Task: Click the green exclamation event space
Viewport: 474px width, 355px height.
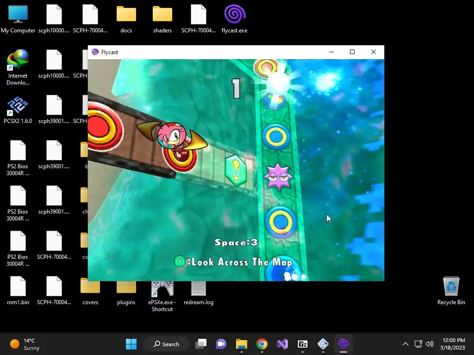Action: (236, 170)
